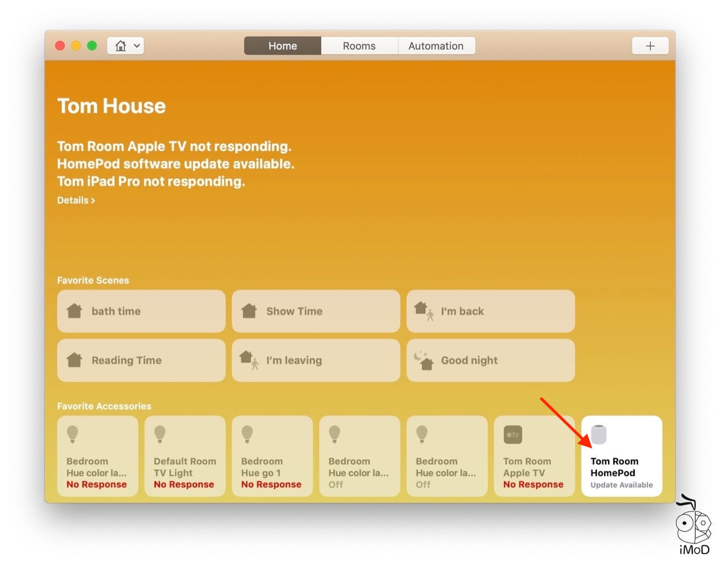Open the Details link under status messages

pyautogui.click(x=76, y=200)
